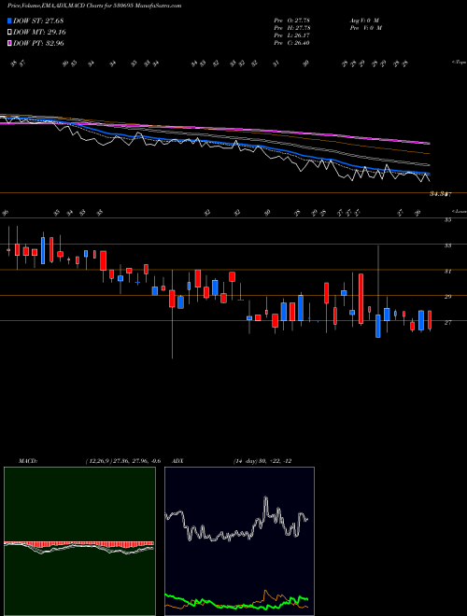
Task: Click the 'Pre H: 27.78' value
Action: [292, 28]
